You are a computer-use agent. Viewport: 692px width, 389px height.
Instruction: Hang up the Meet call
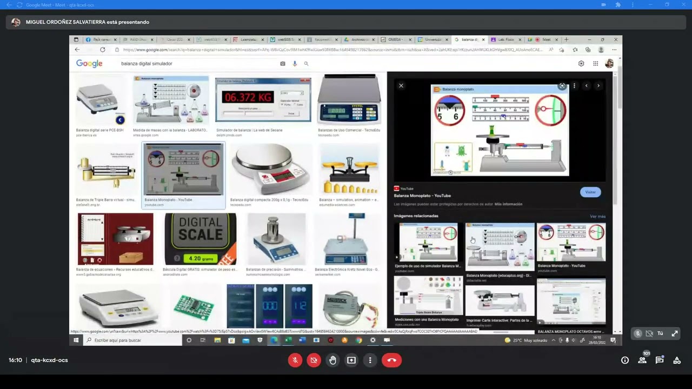pos(392,360)
